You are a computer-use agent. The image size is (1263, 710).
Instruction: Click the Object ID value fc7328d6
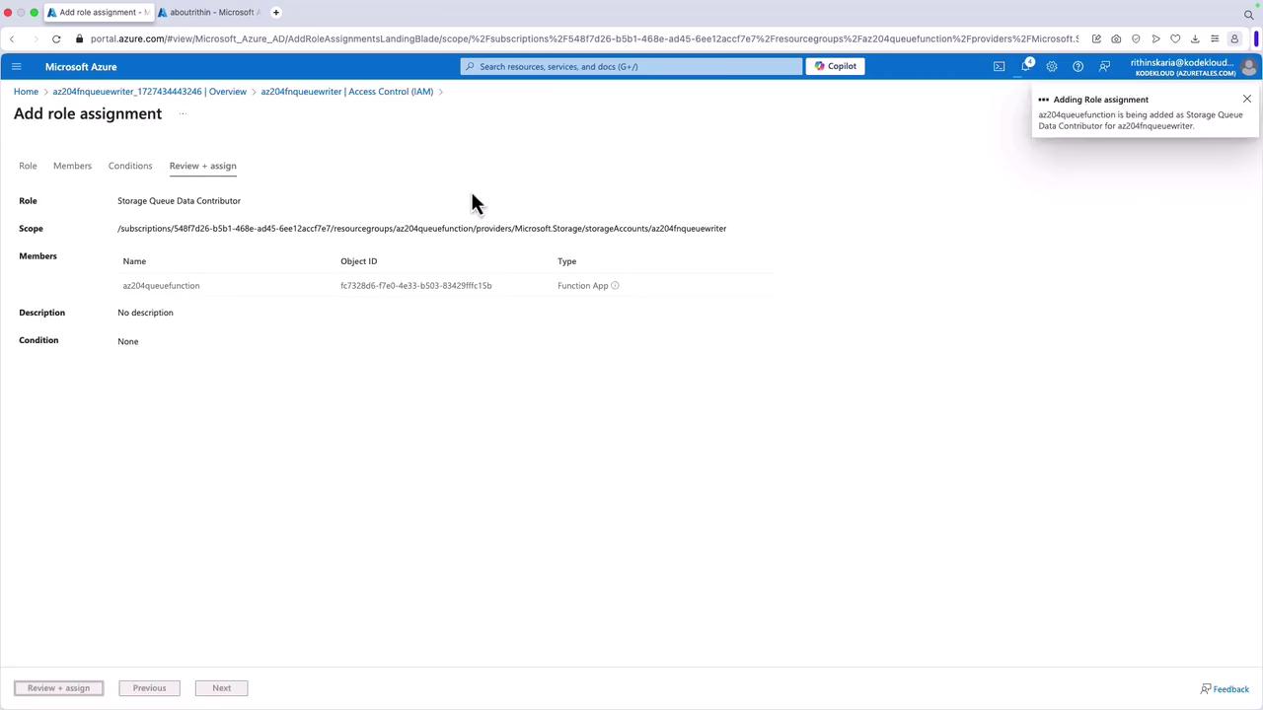tap(415, 286)
